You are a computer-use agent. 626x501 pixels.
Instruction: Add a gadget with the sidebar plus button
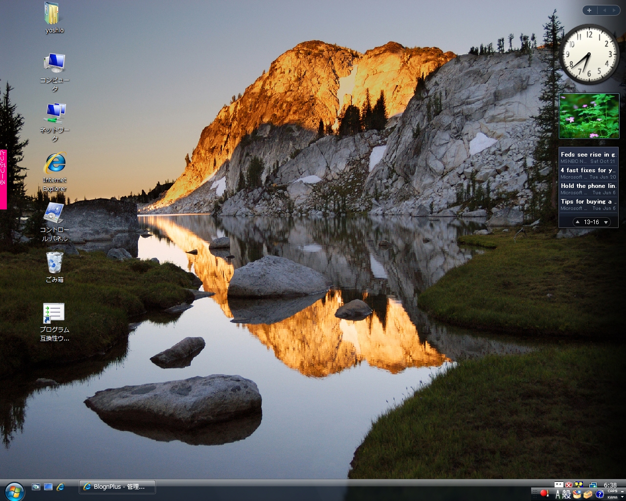(589, 10)
